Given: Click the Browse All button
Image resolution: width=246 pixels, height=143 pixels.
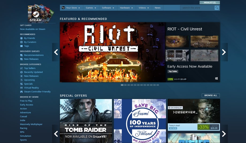Looking at the screenshot, I should 211,96.
